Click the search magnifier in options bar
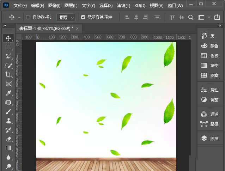Image resolution: width=225 pixels, height=171 pixels. point(191,17)
